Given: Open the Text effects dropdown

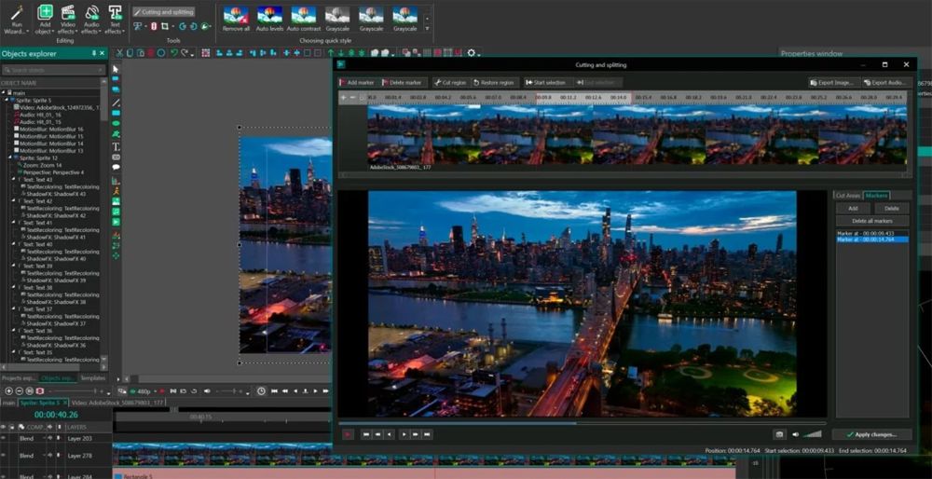Looking at the screenshot, I should click(x=114, y=19).
